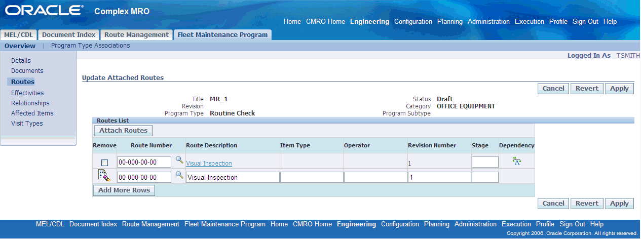641x239 pixels.
Task: Click the bottom Cancel button
Action: click(x=553, y=203)
